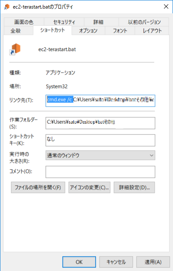Click the dropdown chevron next to 通常のウィンドウ

[x=152, y=155]
